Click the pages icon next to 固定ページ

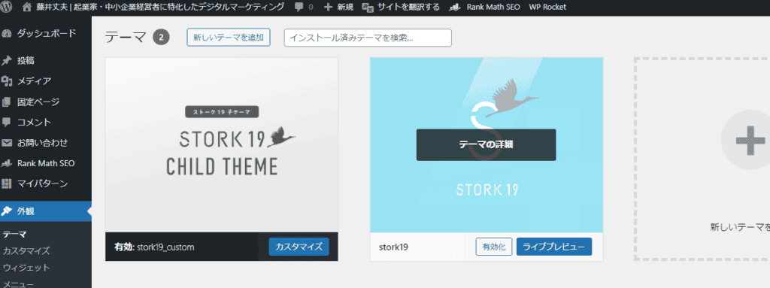7,102
